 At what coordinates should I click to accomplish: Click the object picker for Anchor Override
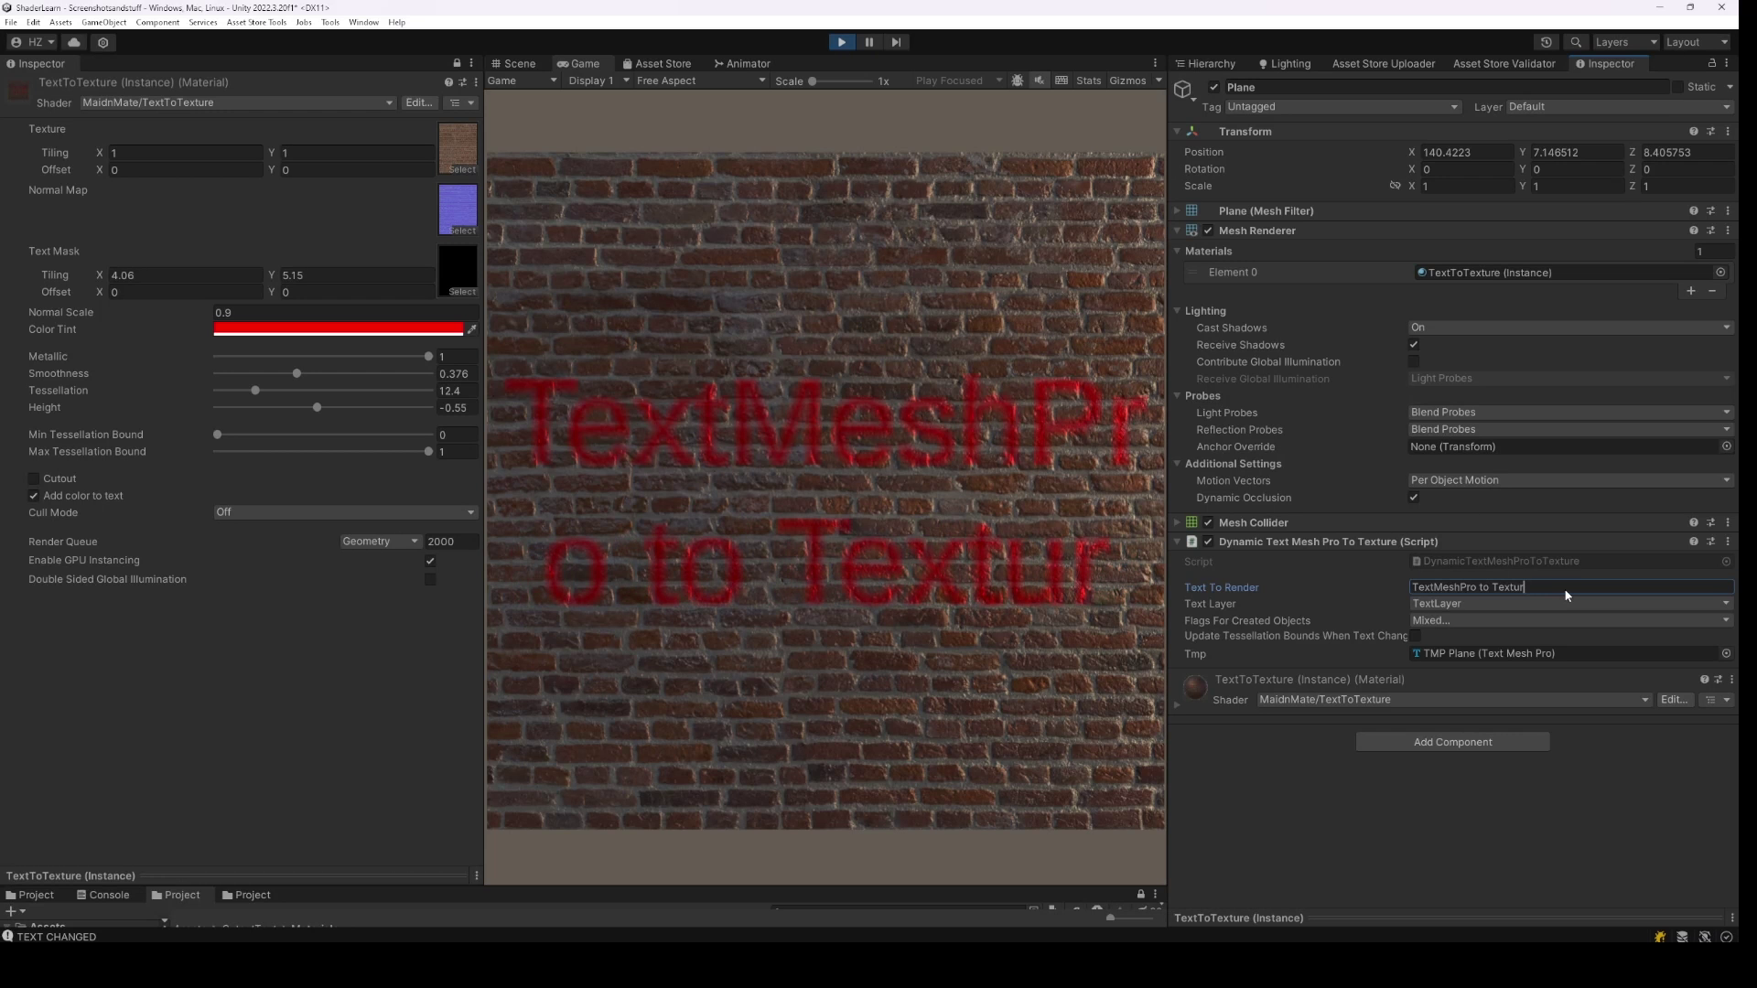coord(1726,446)
